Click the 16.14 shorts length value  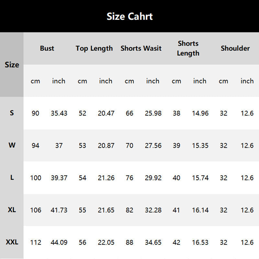[200, 210]
